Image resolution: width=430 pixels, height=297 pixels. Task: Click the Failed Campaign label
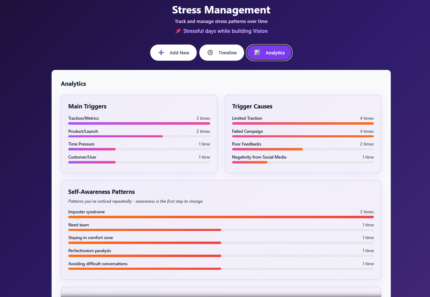click(x=247, y=131)
